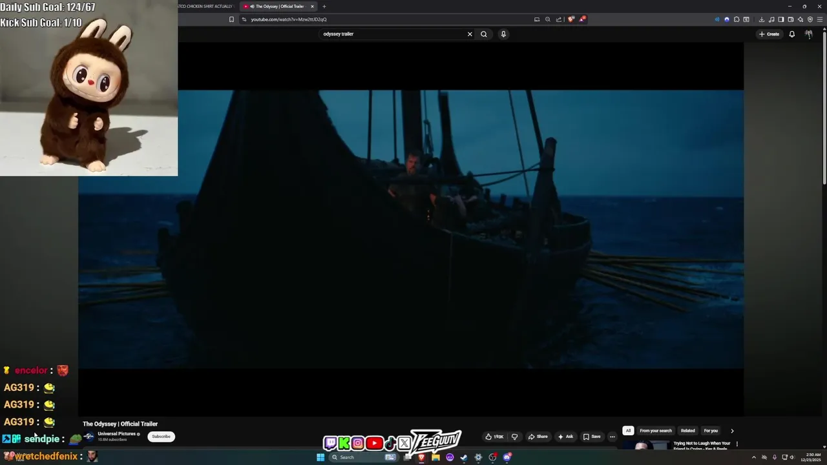Image resolution: width=827 pixels, height=465 pixels.
Task: Like the video showing 193K likes
Action: (494, 437)
